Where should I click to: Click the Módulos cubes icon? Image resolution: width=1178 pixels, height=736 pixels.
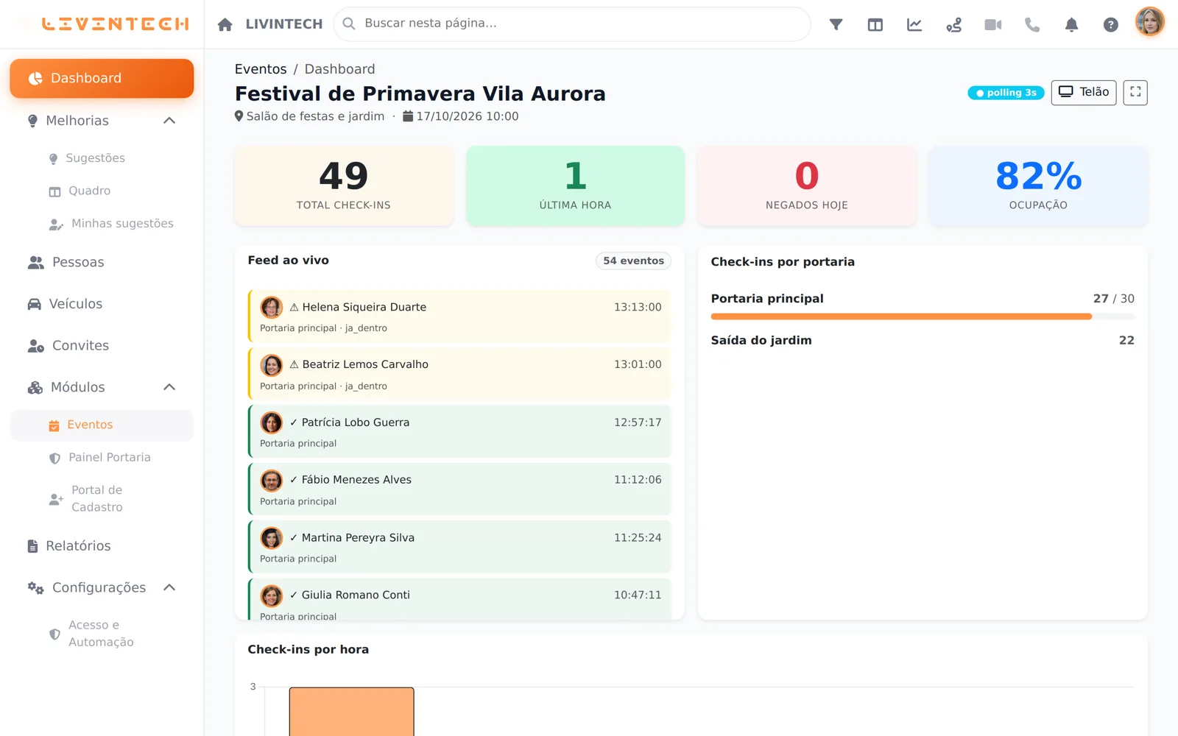pyautogui.click(x=35, y=387)
